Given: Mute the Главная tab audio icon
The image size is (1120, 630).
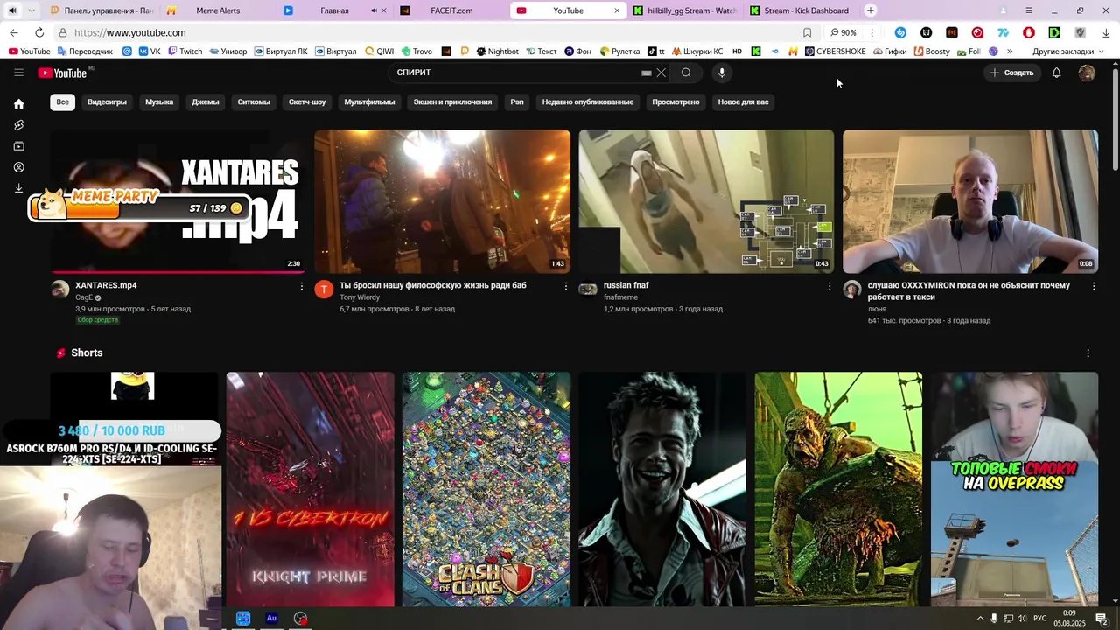Looking at the screenshot, I should (x=374, y=10).
